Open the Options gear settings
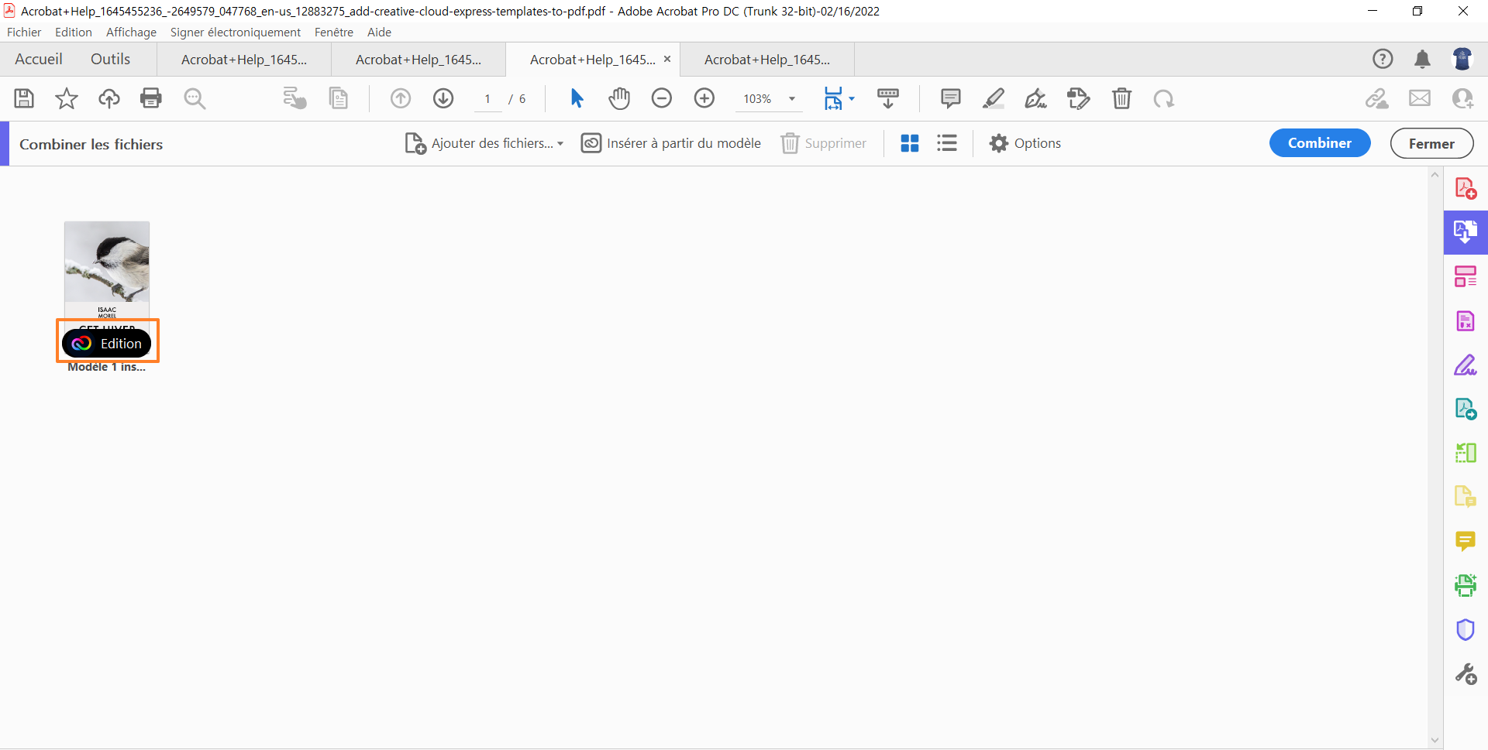The height and width of the screenshot is (750, 1488). [x=1025, y=143]
